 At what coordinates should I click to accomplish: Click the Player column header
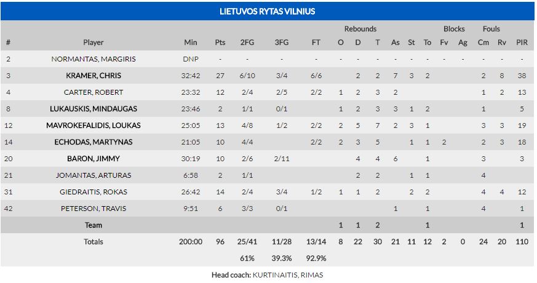pos(93,42)
